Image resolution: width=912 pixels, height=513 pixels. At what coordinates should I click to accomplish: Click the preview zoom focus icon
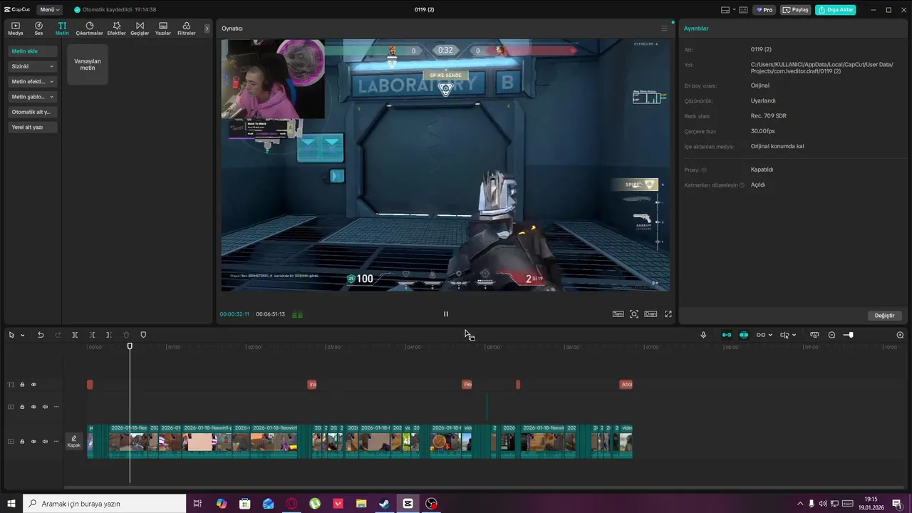634,314
